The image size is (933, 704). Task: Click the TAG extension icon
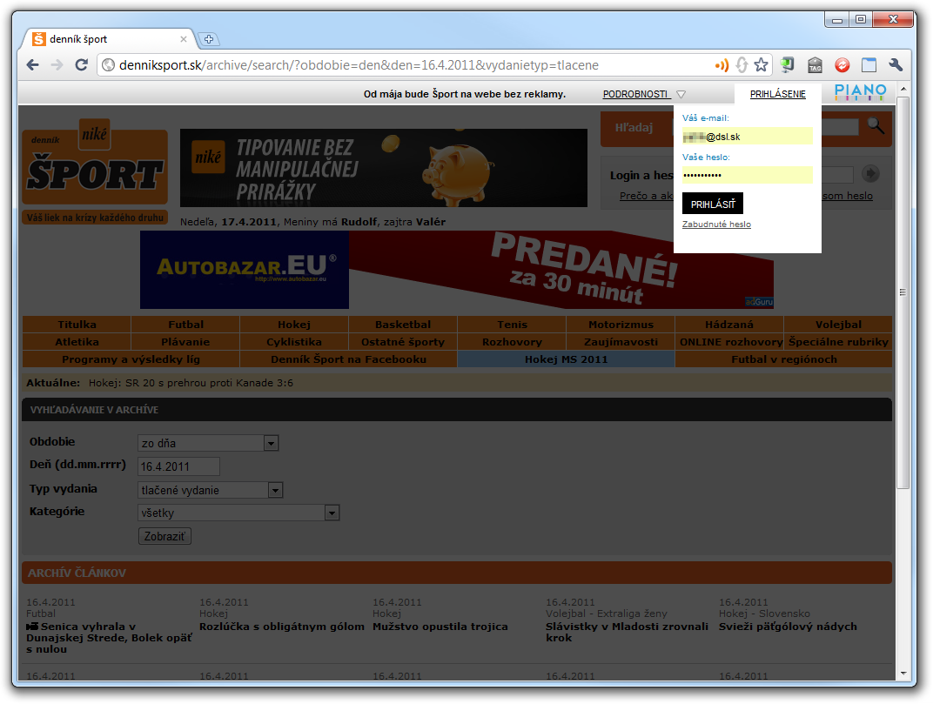(815, 65)
